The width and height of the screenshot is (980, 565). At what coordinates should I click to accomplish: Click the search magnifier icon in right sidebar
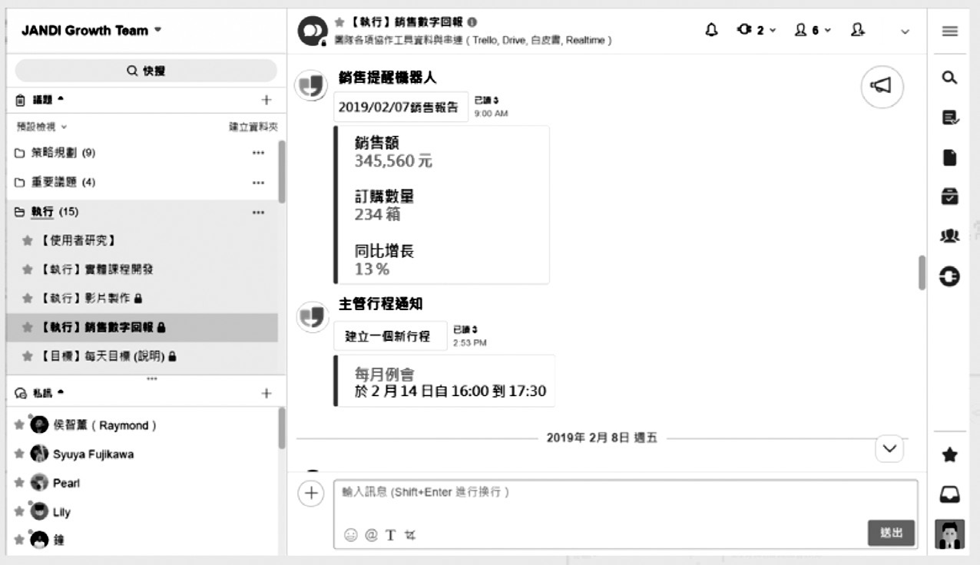(x=949, y=78)
